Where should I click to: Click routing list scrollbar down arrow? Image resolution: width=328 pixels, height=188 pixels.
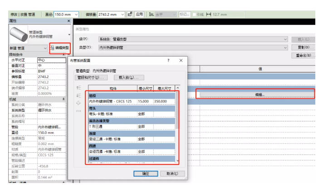coord(177,160)
